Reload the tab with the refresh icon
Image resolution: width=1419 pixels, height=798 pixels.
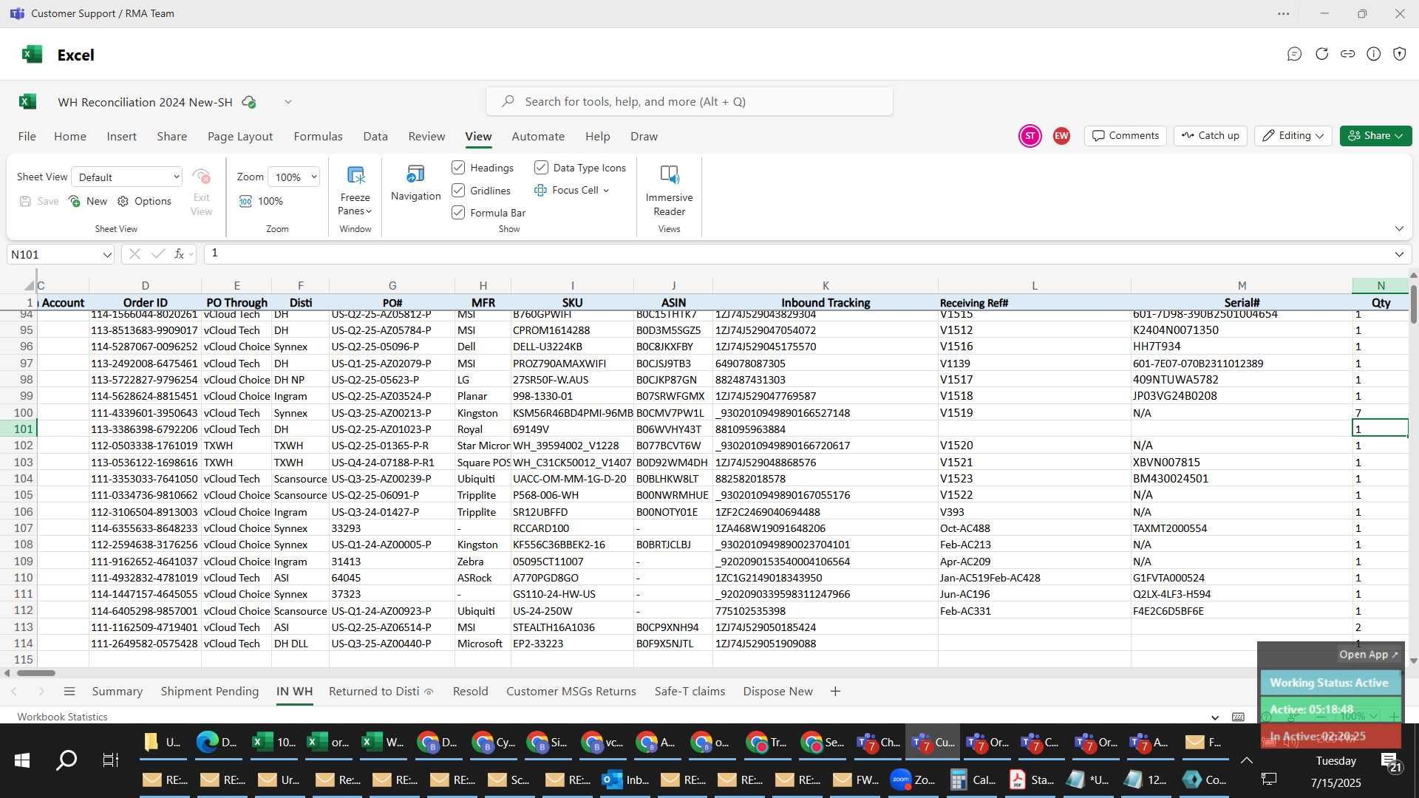[x=1322, y=54]
